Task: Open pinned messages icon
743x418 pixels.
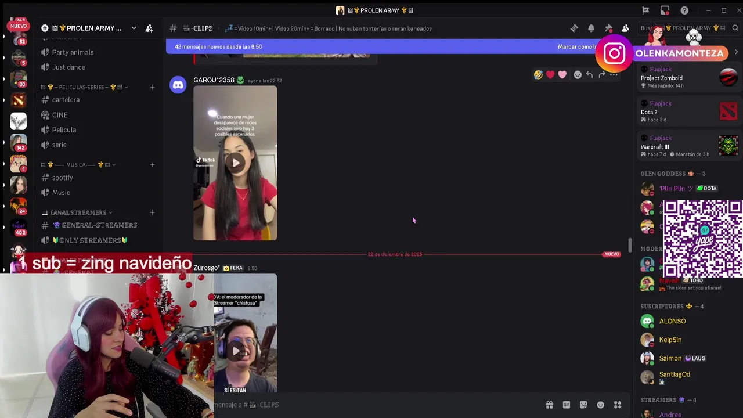Action: tap(608, 28)
